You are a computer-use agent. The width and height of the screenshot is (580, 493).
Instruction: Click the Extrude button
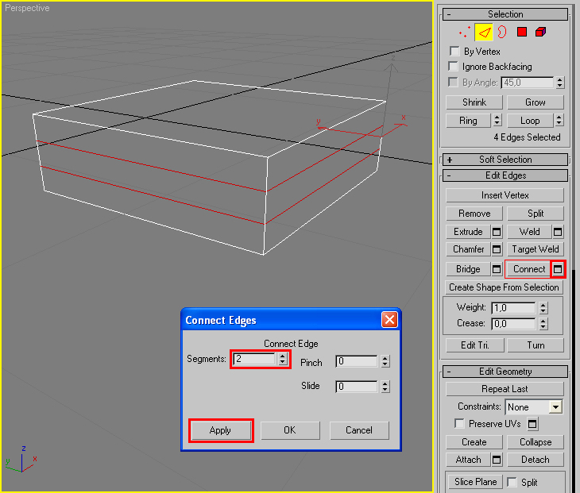coord(468,232)
